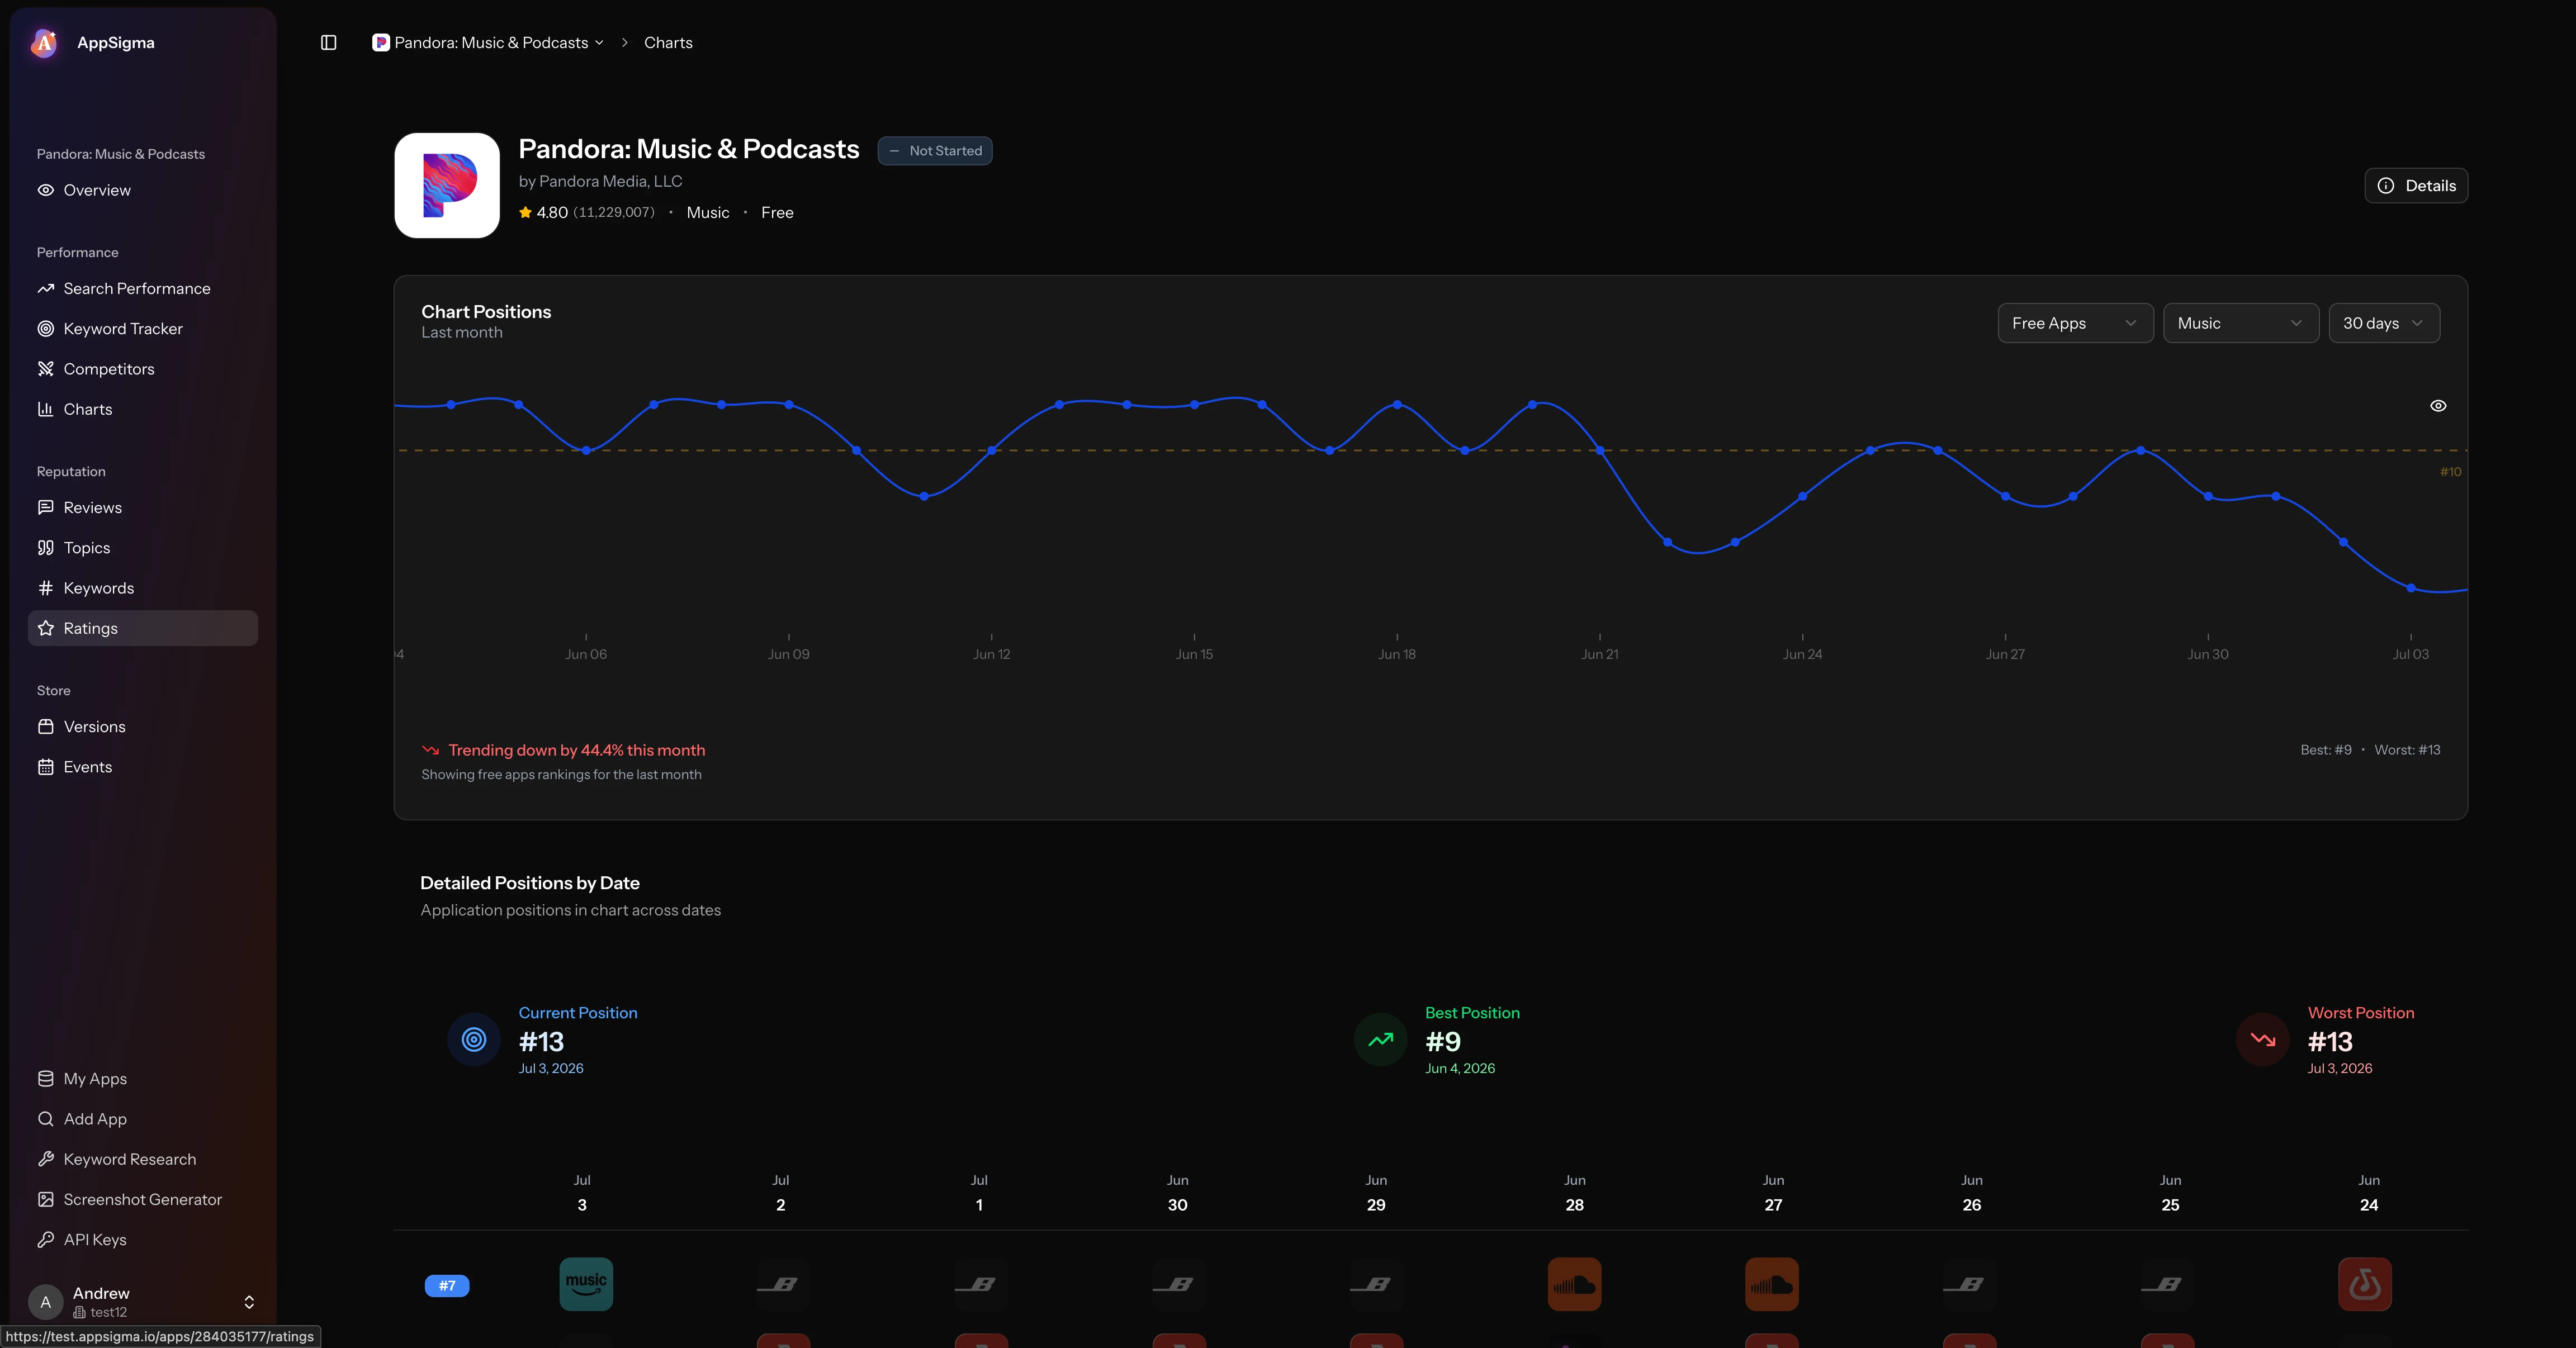Toggle the Not Started status badge
The image size is (2576, 1348).
point(935,151)
